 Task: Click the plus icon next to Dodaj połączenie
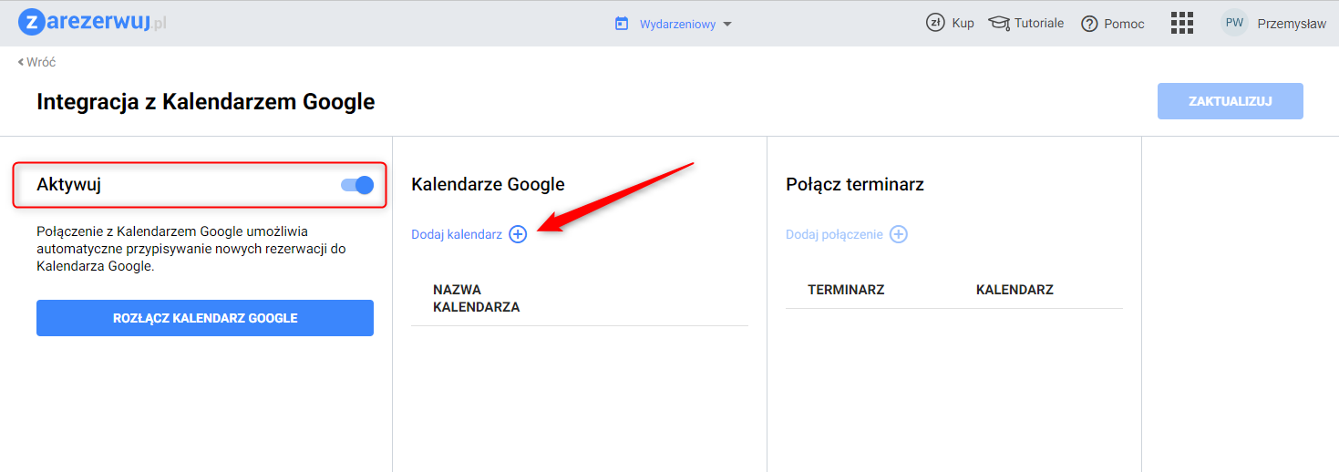click(899, 234)
